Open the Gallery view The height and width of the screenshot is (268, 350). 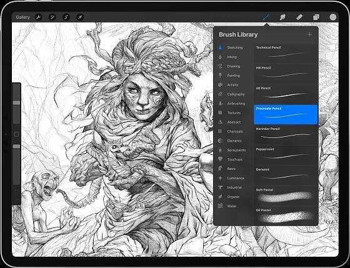[x=22, y=17]
